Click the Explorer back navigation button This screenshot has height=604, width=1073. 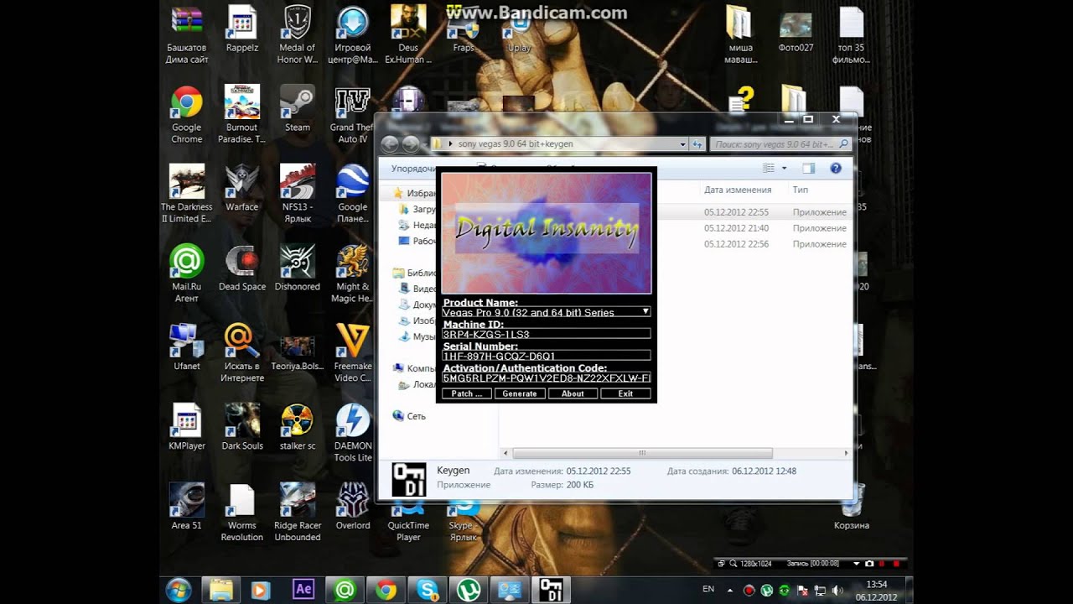pos(390,144)
